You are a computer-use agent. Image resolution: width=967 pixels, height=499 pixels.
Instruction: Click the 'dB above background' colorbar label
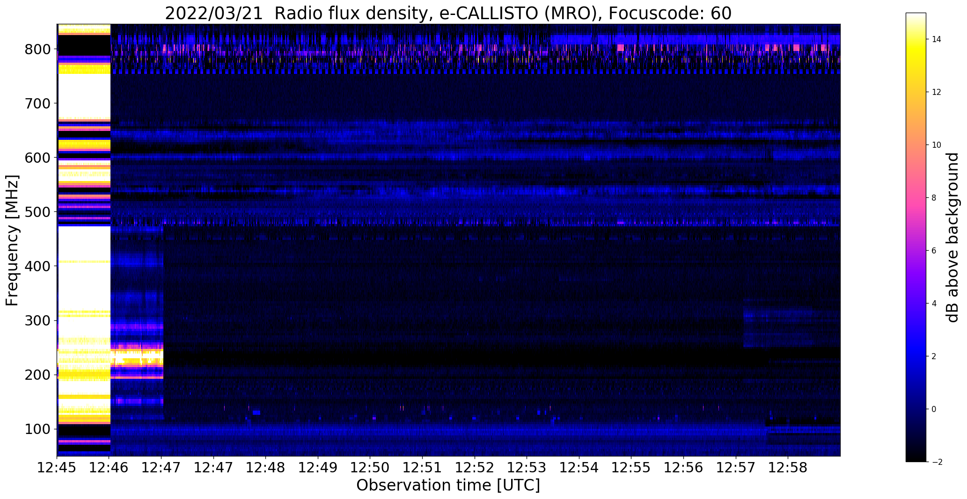coord(952,238)
